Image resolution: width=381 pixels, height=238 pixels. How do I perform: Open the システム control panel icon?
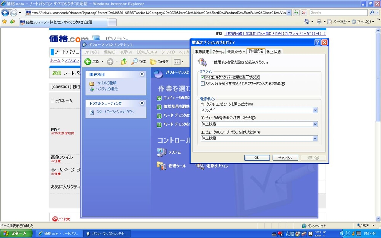tap(161, 152)
